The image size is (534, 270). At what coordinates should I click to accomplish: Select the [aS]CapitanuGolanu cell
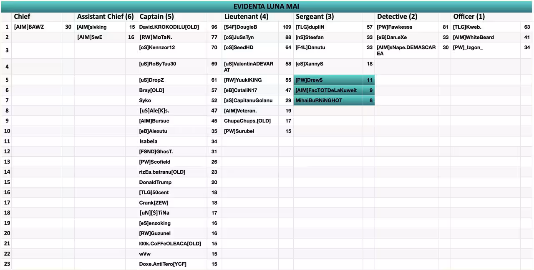click(250, 100)
